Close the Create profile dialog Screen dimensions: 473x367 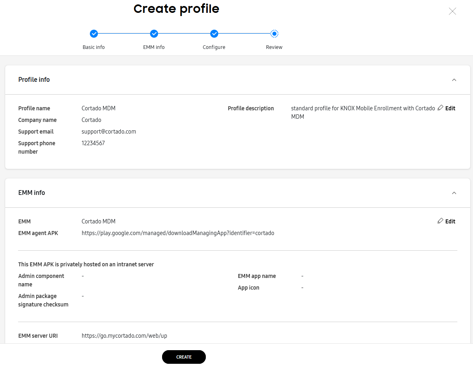pos(452,12)
